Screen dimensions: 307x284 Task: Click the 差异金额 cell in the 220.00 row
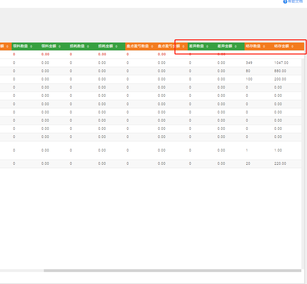coord(221,163)
